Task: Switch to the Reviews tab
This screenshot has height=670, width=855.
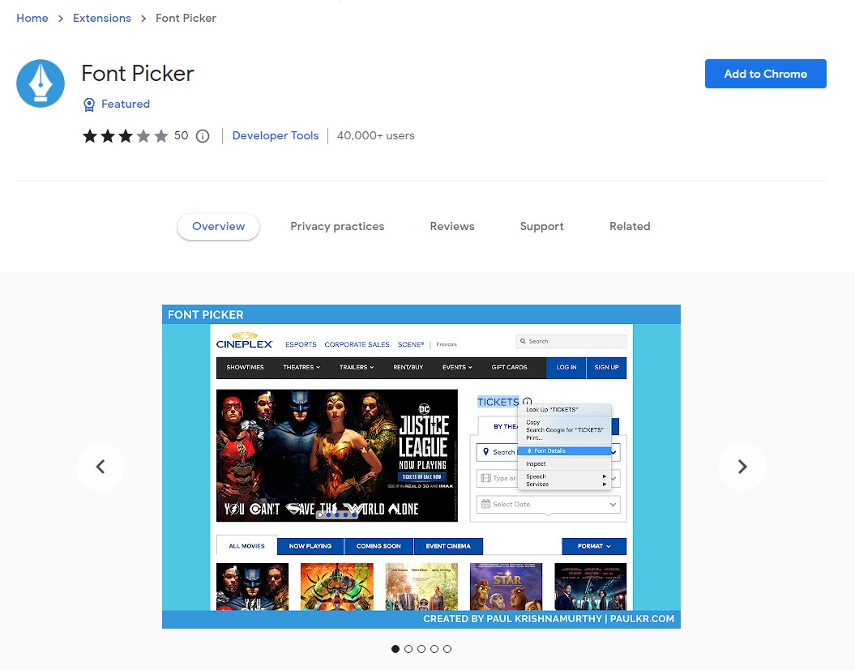Action: tap(452, 227)
